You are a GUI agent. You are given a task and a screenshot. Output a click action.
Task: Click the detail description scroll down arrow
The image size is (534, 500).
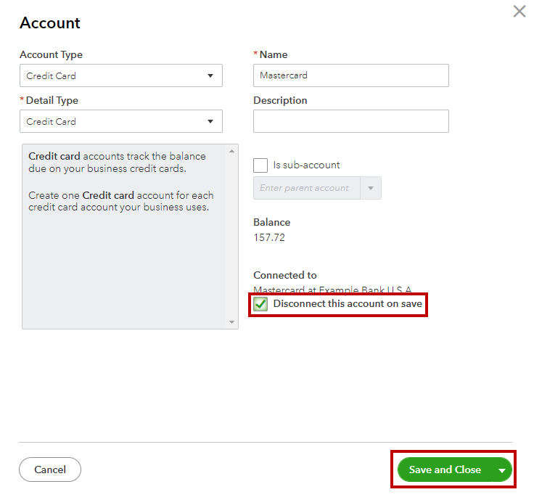point(232,321)
